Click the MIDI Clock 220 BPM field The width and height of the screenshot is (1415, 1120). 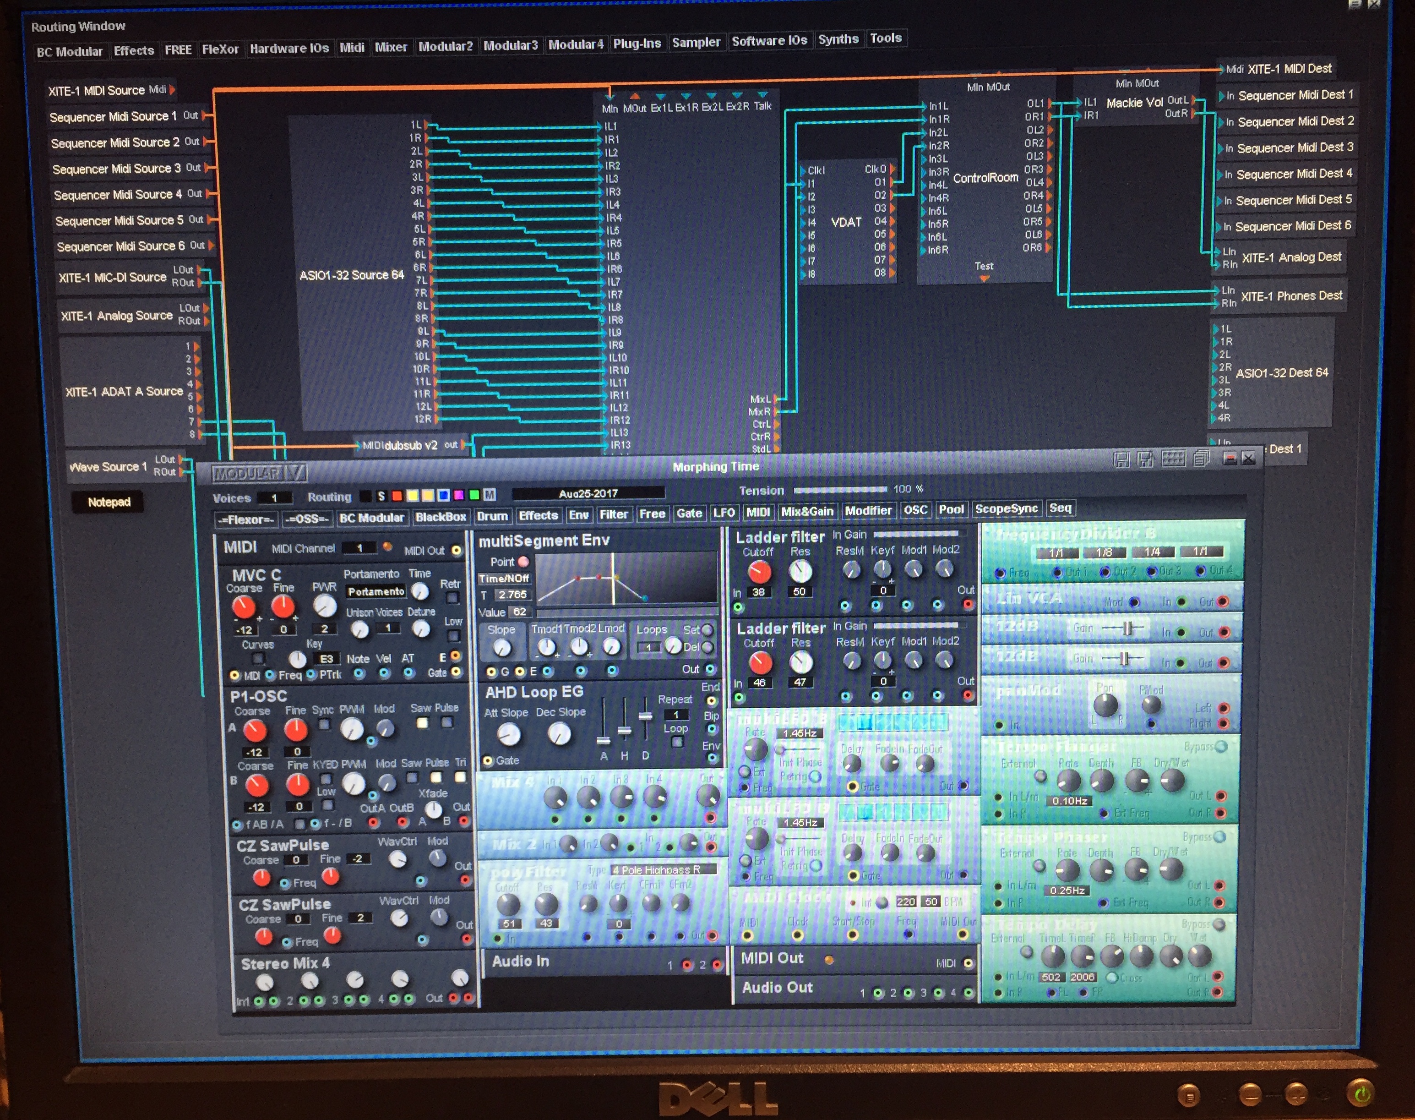click(905, 901)
